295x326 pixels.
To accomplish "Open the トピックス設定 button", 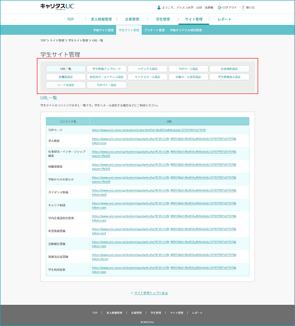I will tap(147, 69).
